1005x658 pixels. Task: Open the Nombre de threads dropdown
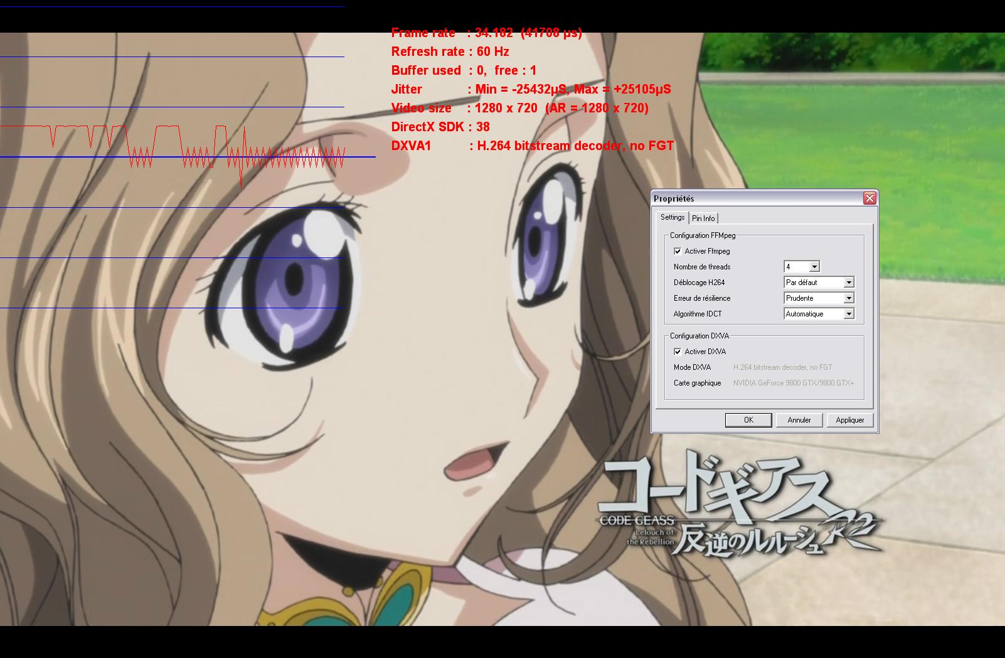coord(802,267)
